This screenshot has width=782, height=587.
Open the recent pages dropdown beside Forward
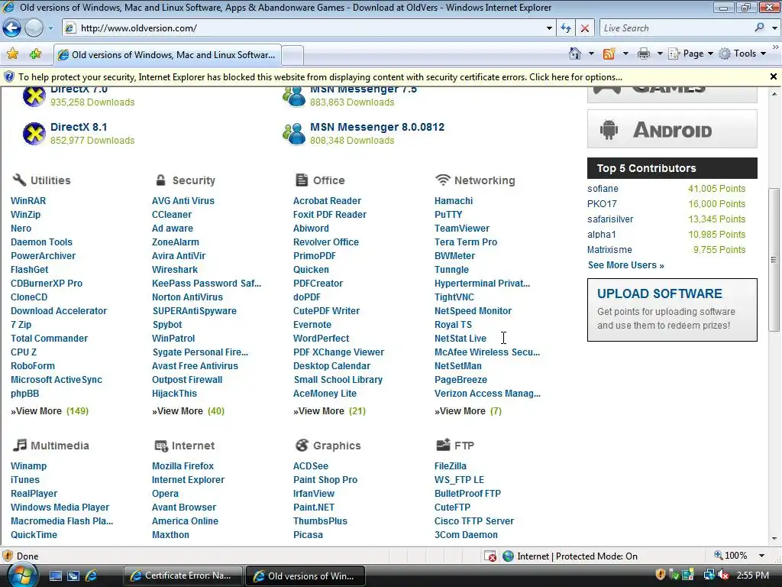pos(50,28)
